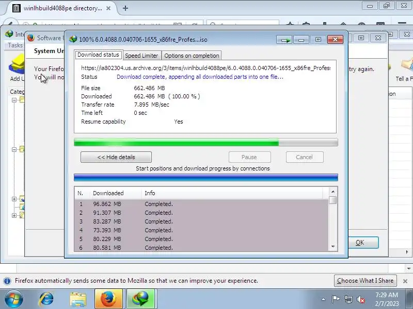
Task: Select connection row 3 with 83.287 MB
Action: [x=201, y=221]
